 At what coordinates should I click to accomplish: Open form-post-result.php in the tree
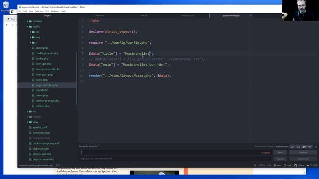point(48,69)
